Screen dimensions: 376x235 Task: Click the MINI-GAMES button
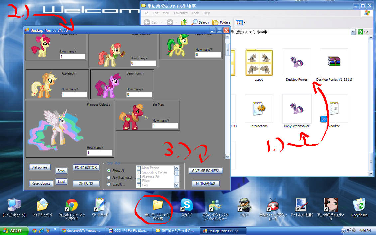click(x=205, y=183)
